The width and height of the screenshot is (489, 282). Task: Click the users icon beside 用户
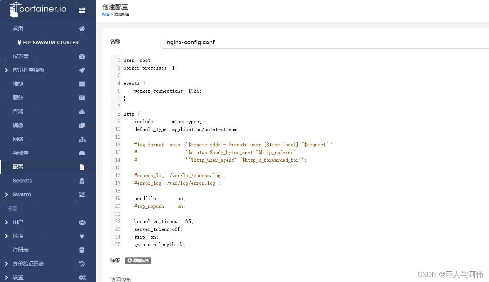[x=82, y=222]
